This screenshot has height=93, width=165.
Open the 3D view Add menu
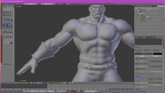click(x=14, y=83)
